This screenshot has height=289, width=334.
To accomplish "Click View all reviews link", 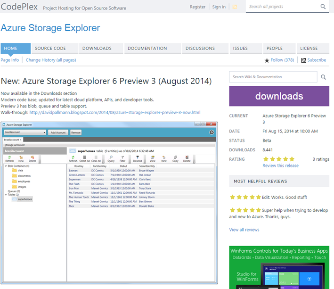I will point(244,230).
